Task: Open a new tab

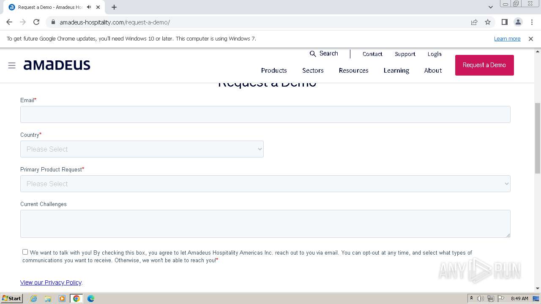Action: (x=114, y=7)
